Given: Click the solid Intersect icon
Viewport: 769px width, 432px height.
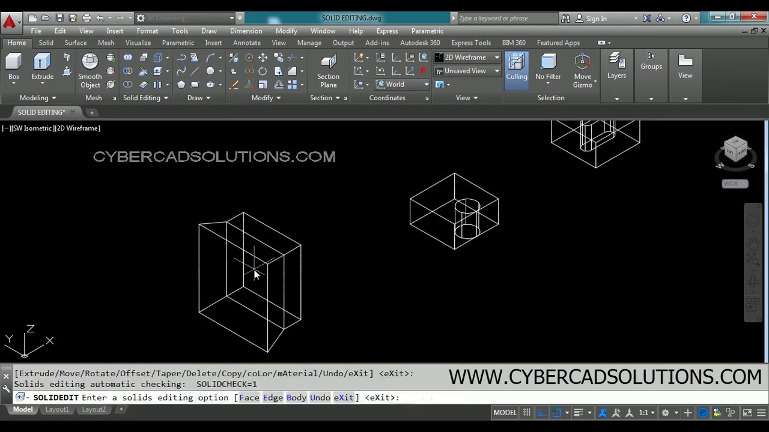Looking at the screenshot, I should coord(127,85).
